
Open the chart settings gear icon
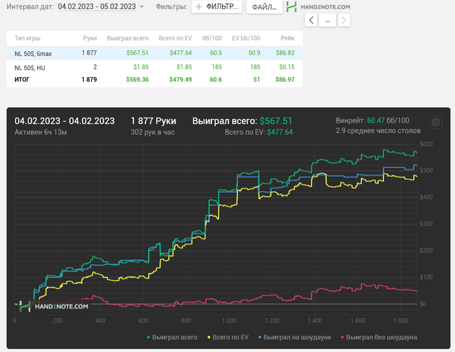pos(435,122)
